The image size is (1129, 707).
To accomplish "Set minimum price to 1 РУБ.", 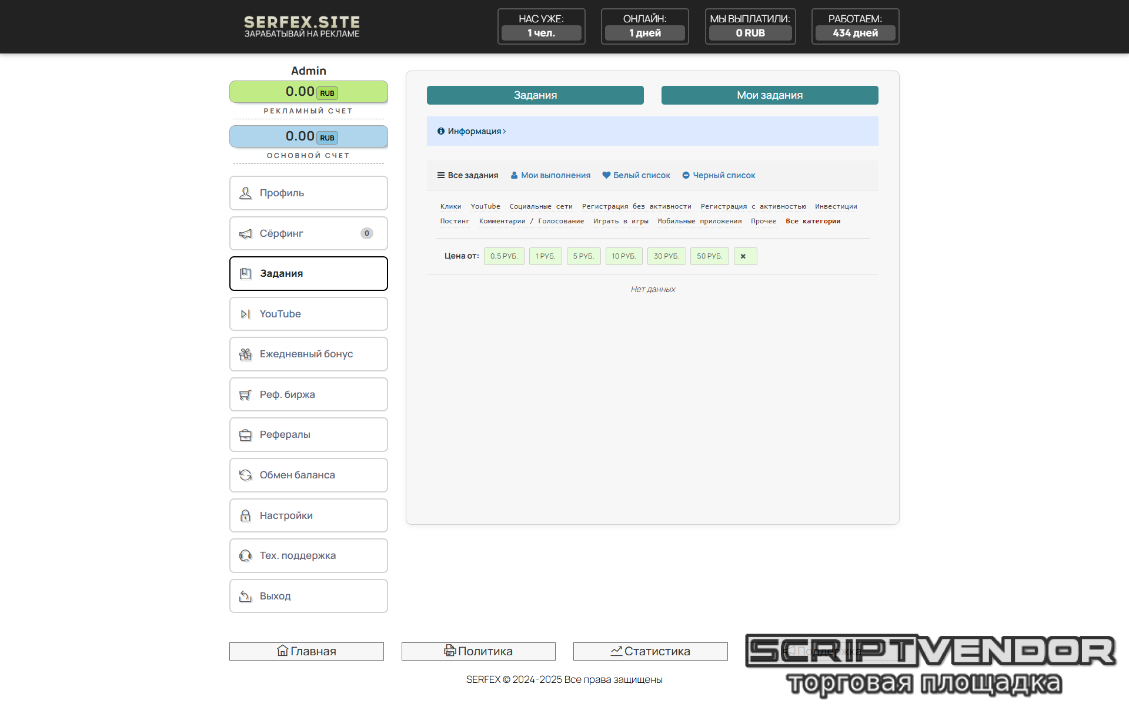I will coord(545,256).
